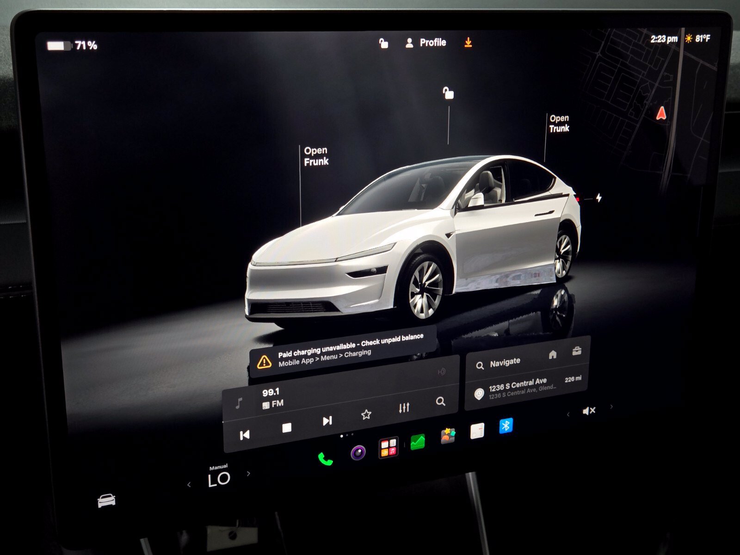Open charge port via lightning bolt icon
Viewport: 740px width, 555px height.
tap(599, 197)
